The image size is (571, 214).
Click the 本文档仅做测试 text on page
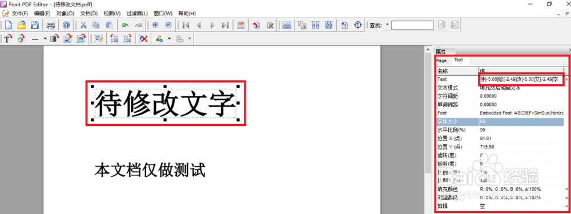(150, 170)
